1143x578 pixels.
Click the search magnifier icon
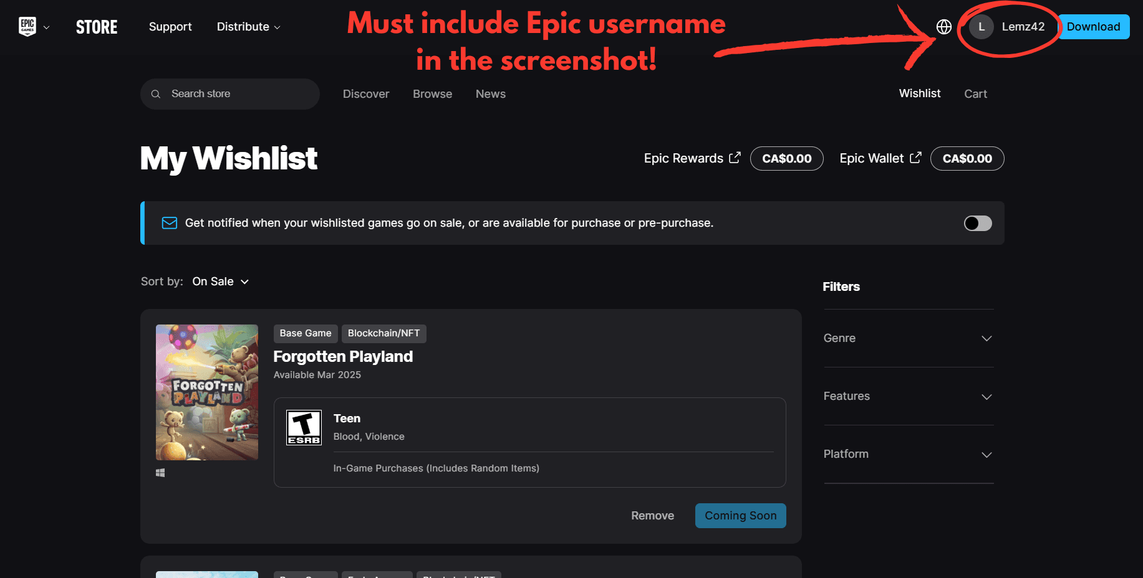coord(156,94)
